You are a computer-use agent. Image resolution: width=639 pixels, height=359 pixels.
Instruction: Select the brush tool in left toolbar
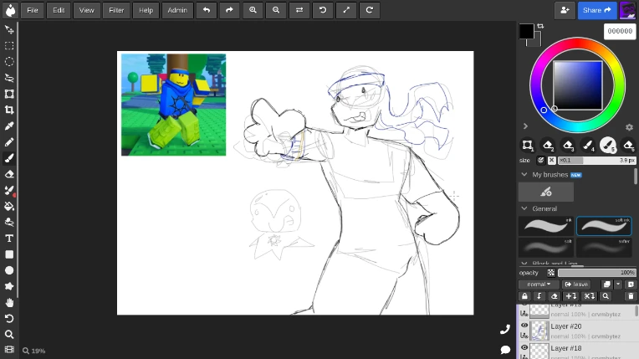9,158
